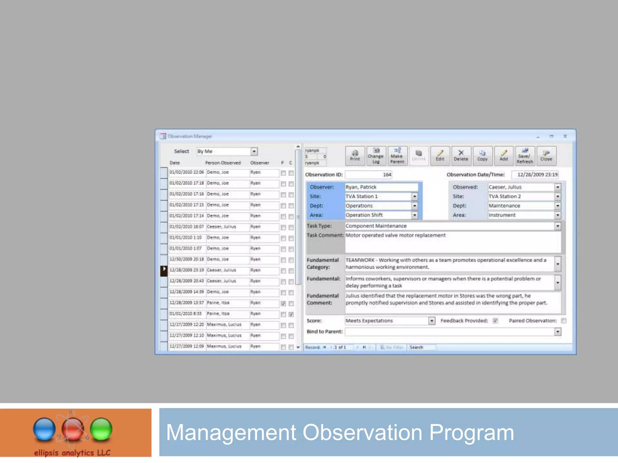Toggle the Feedback Provided checkbox

[495, 321]
